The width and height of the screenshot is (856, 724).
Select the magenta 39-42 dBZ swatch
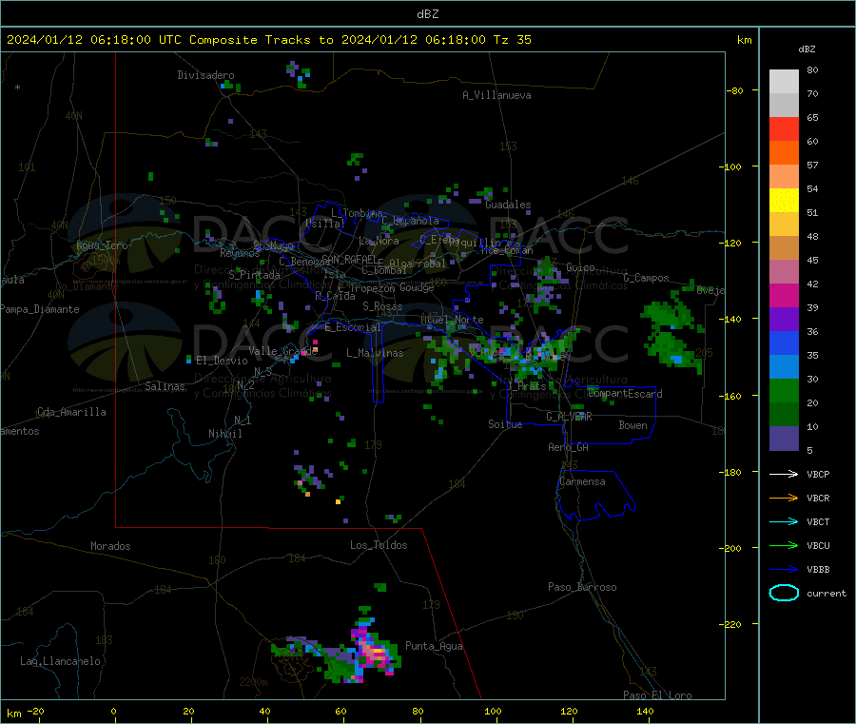point(784,295)
